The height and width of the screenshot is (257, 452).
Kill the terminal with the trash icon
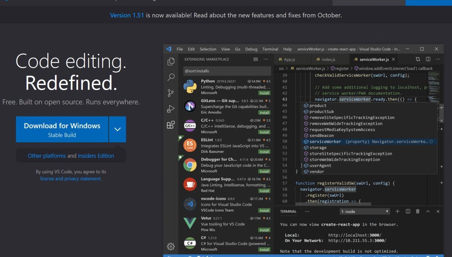click(x=418, y=211)
